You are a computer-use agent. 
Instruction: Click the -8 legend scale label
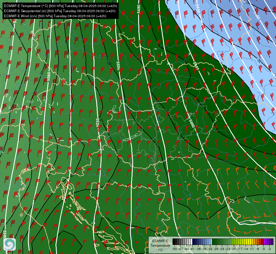(x=257, y=249)
